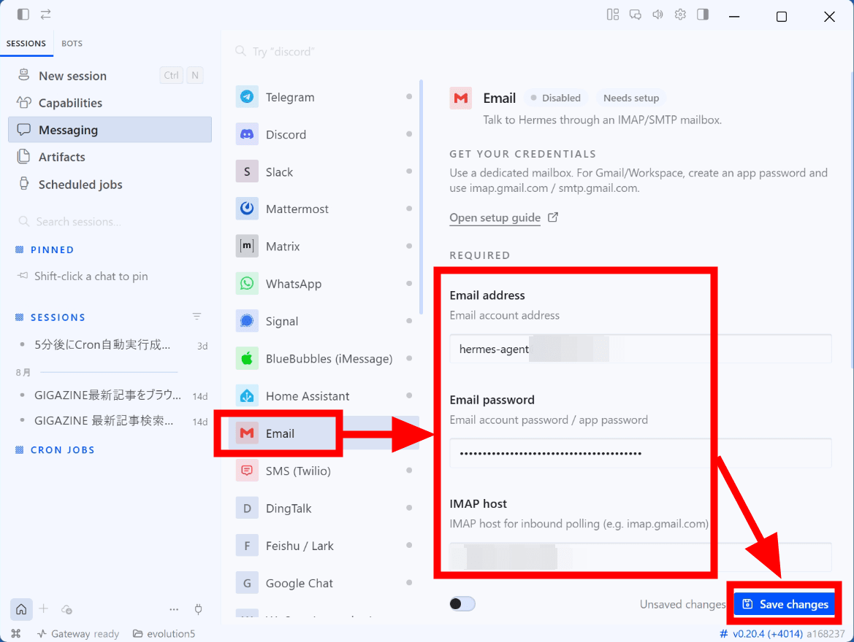Click the Telegram platform icon
This screenshot has height=642, width=854.
pos(247,97)
